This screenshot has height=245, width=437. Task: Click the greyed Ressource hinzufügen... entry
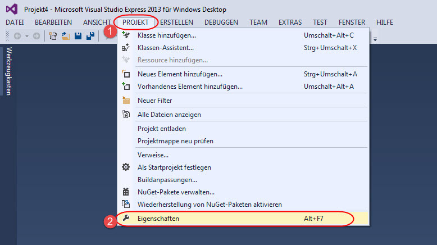[244, 60]
